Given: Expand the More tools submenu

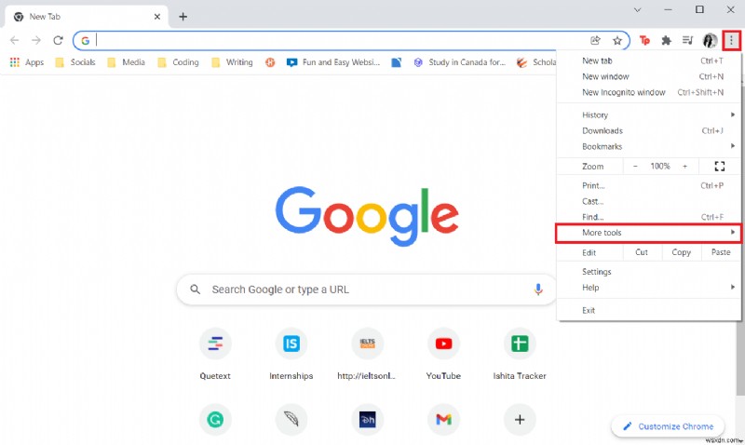Looking at the screenshot, I should pyautogui.click(x=648, y=233).
